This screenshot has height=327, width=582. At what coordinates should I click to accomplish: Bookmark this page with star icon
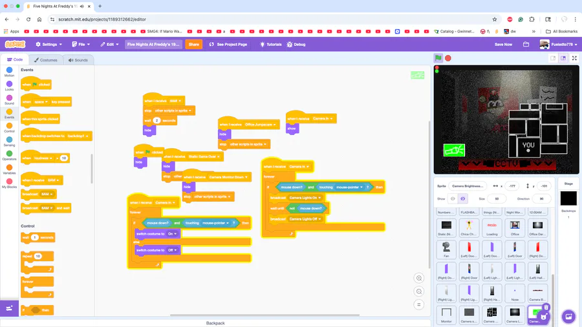(495, 19)
